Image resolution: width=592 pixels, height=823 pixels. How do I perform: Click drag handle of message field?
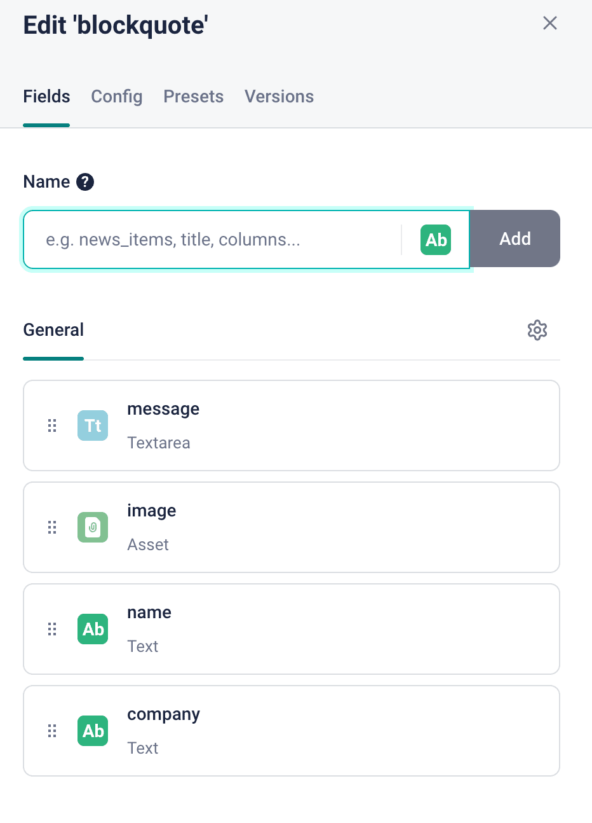52,425
